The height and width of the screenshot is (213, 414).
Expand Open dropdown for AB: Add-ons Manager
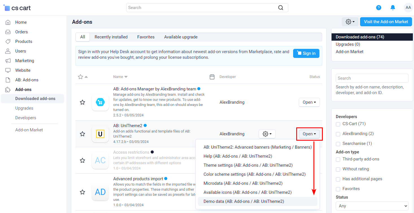coord(309,102)
